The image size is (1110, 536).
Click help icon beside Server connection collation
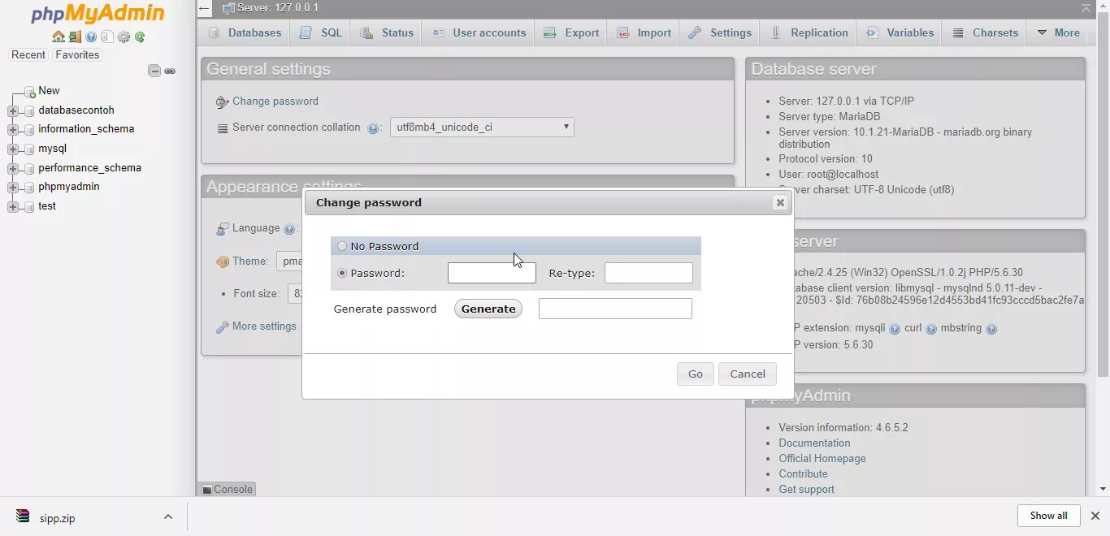tap(373, 128)
